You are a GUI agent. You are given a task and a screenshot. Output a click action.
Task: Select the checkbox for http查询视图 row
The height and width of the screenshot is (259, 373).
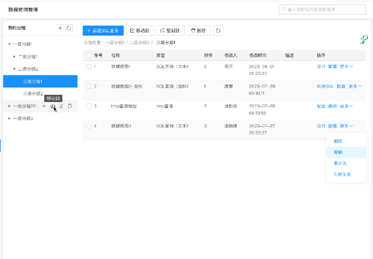point(89,106)
